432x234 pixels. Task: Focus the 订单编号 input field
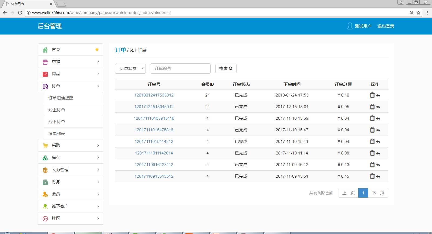180,68
